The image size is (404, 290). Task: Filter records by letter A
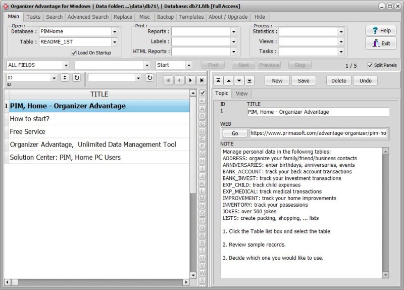tap(203, 109)
